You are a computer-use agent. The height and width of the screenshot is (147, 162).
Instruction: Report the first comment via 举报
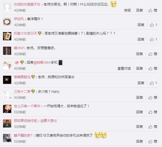(127, 10)
